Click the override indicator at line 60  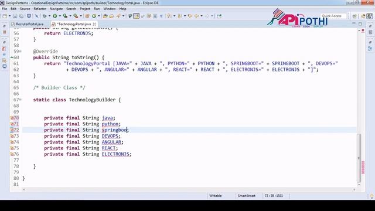12,57
